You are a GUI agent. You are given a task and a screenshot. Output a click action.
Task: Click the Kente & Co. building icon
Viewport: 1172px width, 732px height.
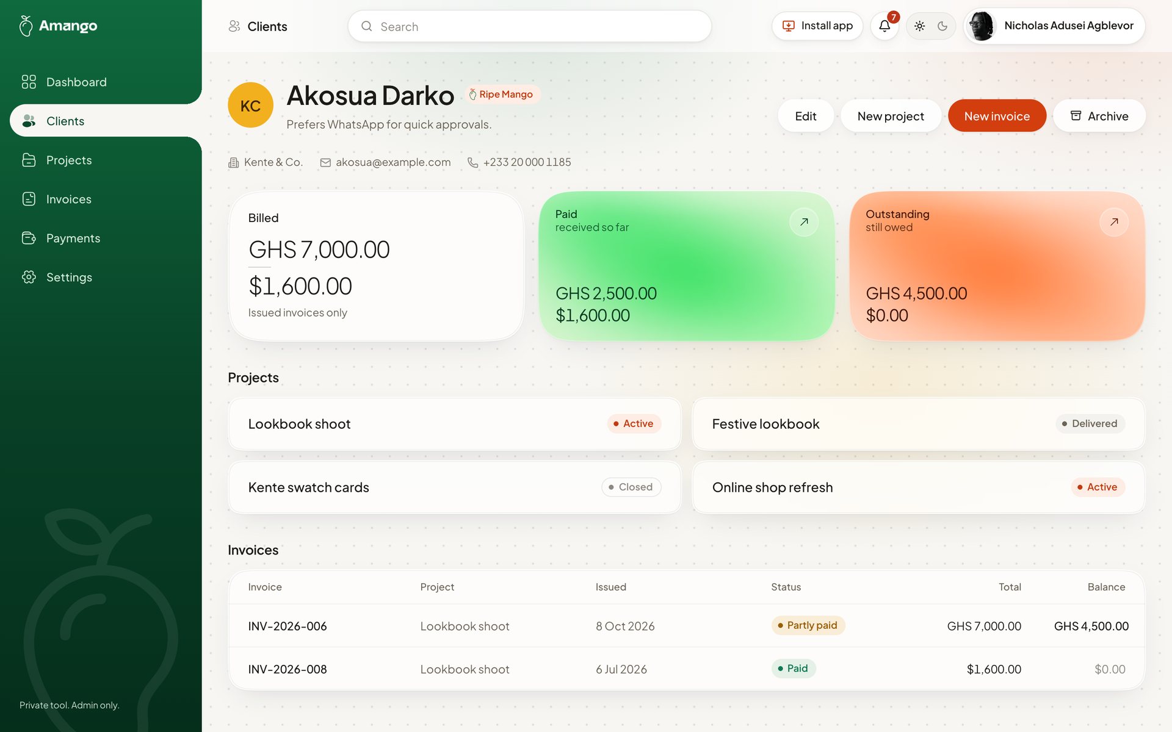click(233, 162)
